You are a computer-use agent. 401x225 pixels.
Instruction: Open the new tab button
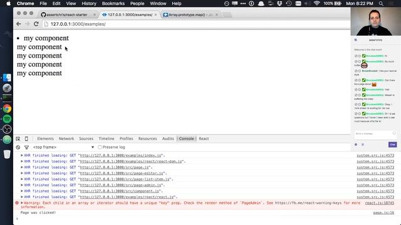coord(227,15)
